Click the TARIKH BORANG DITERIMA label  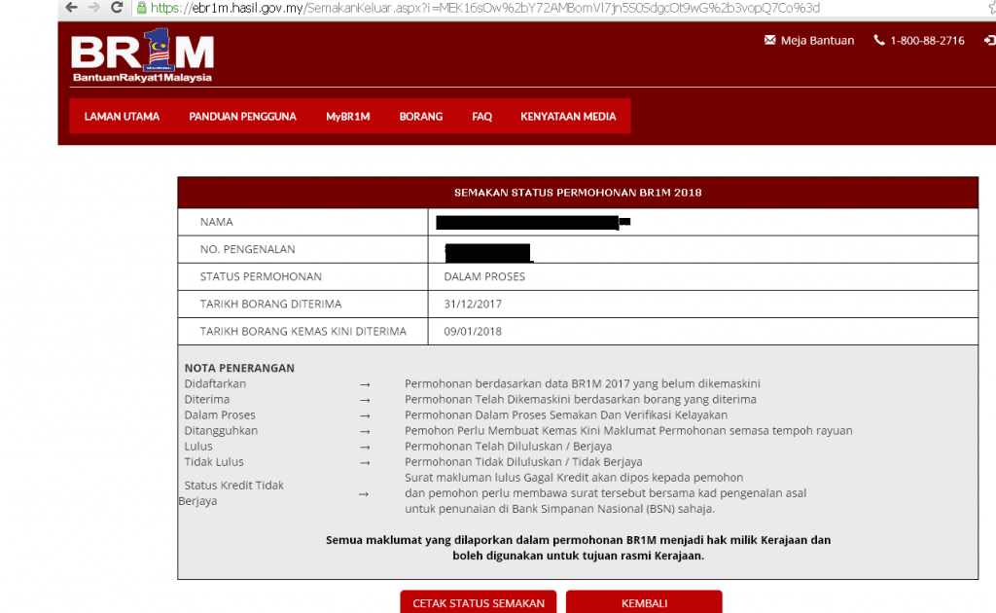[x=270, y=304]
